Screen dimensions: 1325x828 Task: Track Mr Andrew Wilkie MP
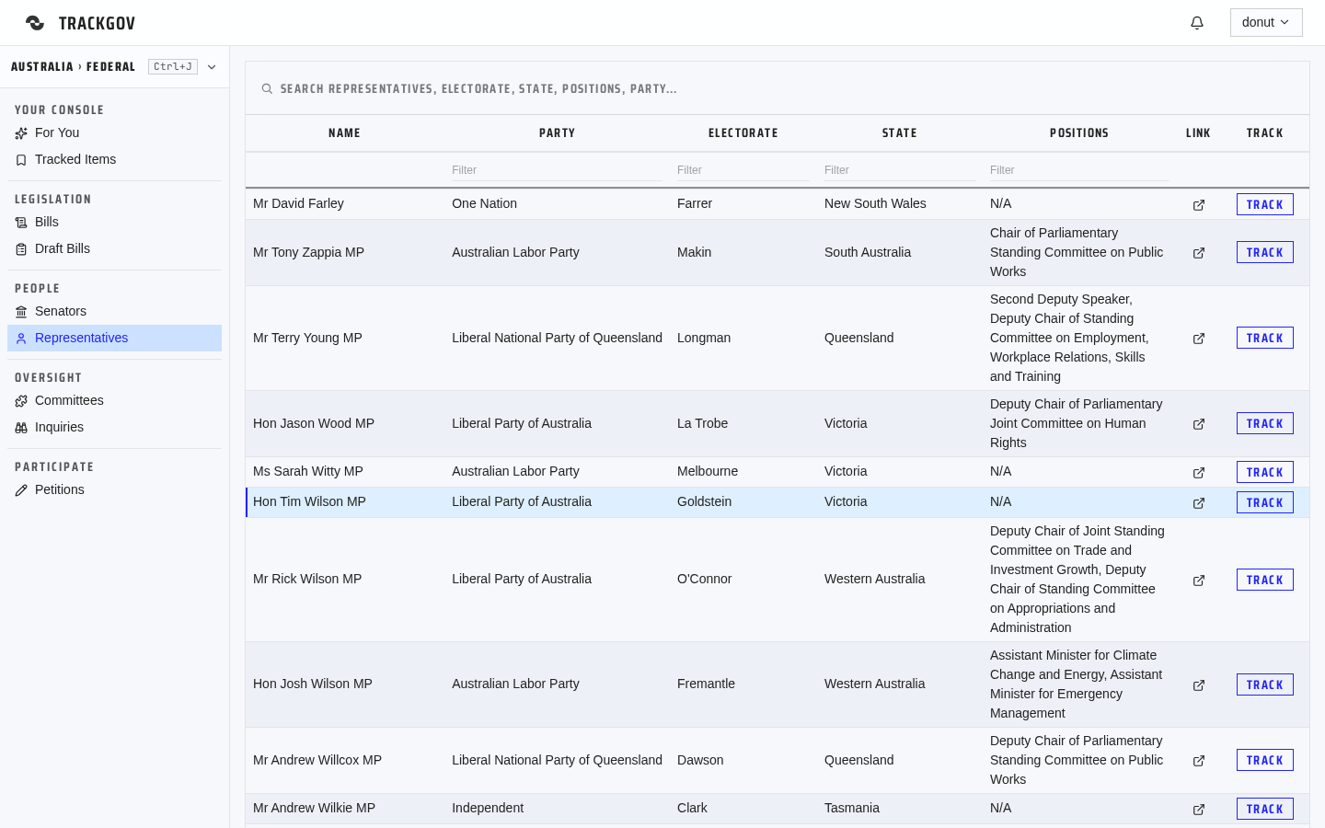coord(1265,809)
